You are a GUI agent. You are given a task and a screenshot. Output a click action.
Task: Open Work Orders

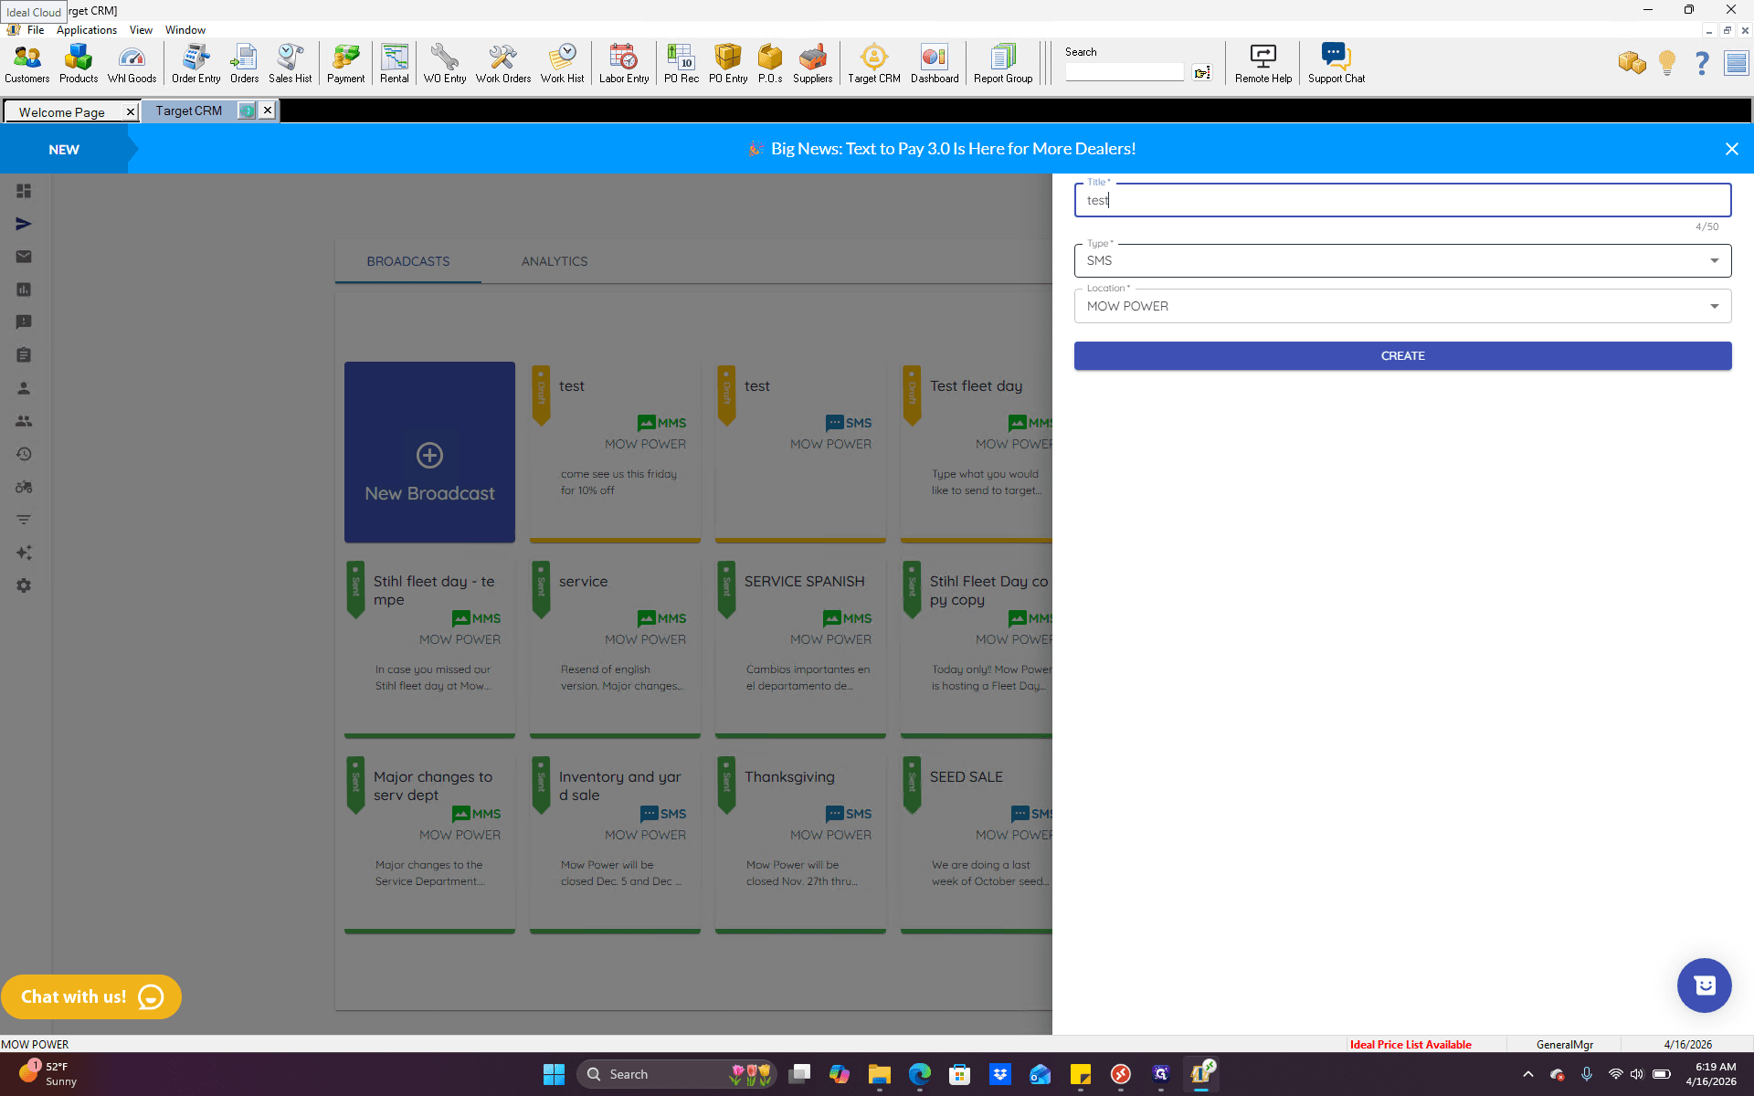[x=502, y=64]
